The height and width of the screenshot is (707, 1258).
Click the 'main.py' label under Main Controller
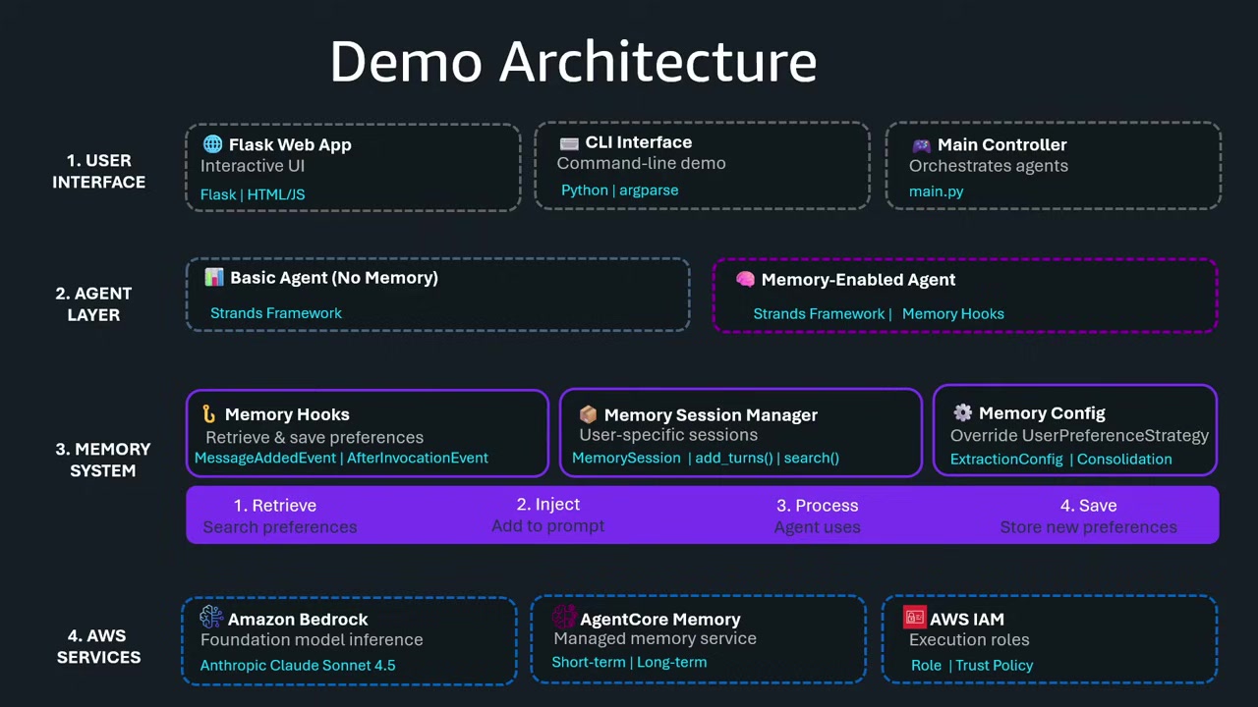click(936, 191)
